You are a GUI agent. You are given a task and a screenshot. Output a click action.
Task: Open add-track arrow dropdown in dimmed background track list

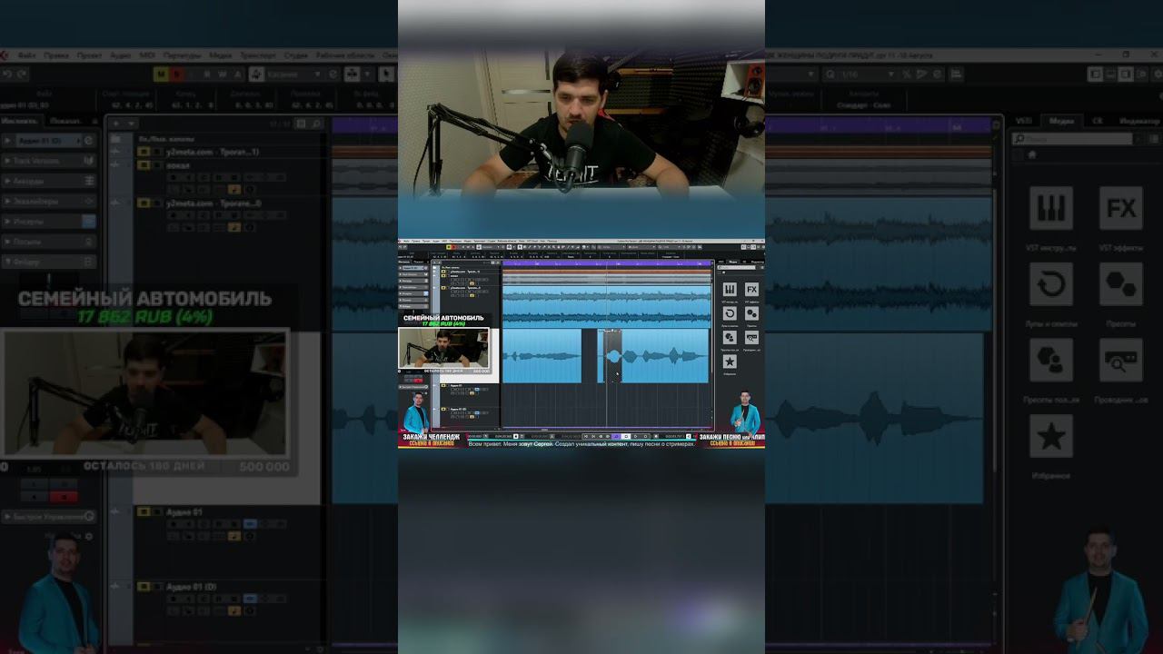point(132,123)
